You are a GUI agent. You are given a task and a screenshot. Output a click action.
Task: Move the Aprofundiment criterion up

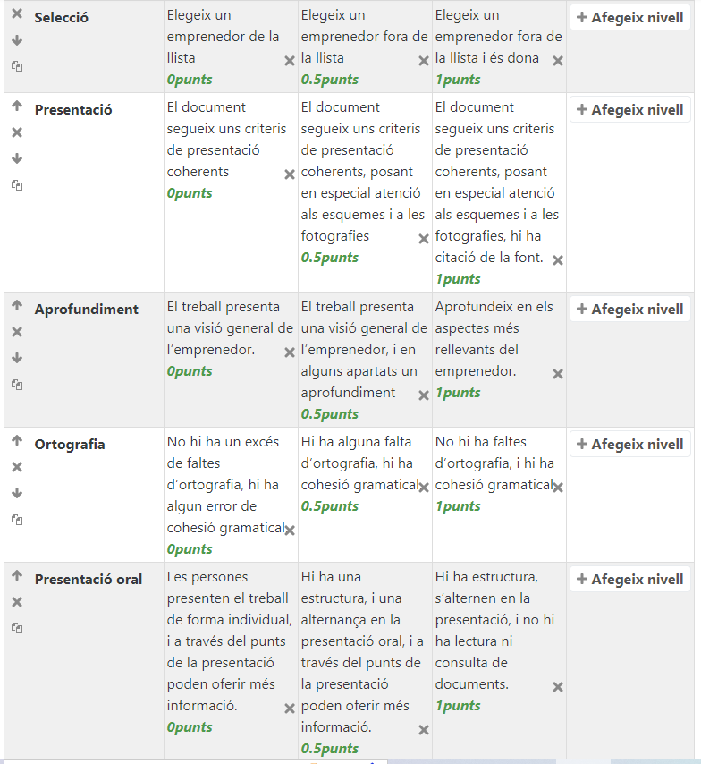[x=17, y=305]
